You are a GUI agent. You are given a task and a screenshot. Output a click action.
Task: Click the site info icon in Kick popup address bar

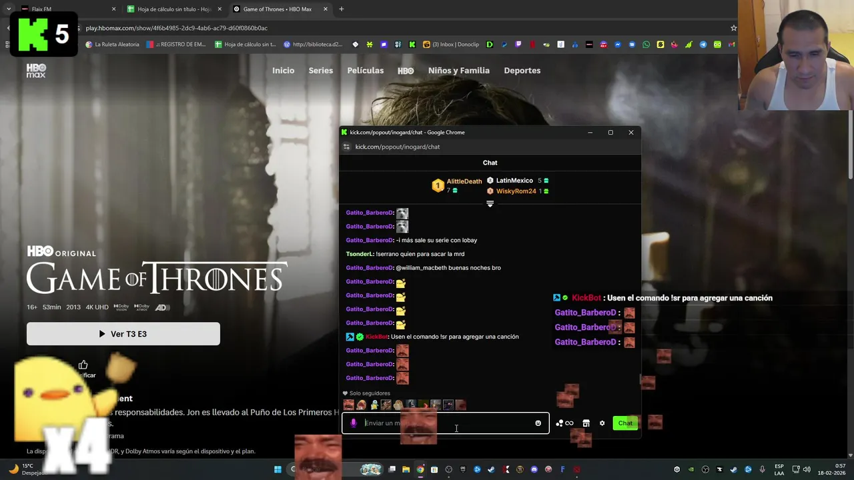coord(346,147)
